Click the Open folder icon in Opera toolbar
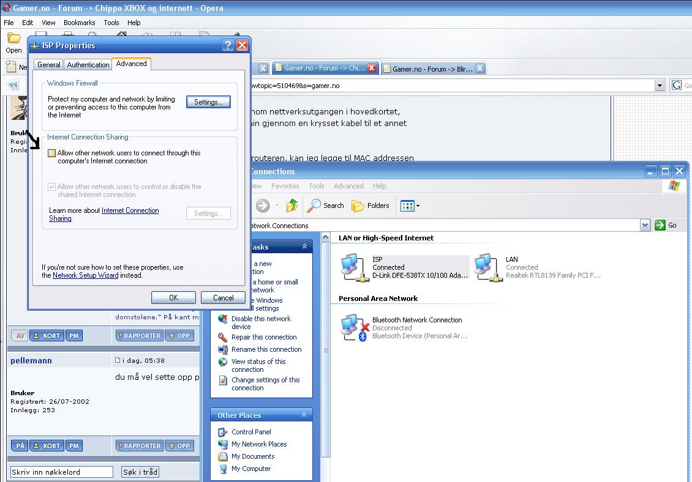The image size is (692, 482). tap(13, 38)
